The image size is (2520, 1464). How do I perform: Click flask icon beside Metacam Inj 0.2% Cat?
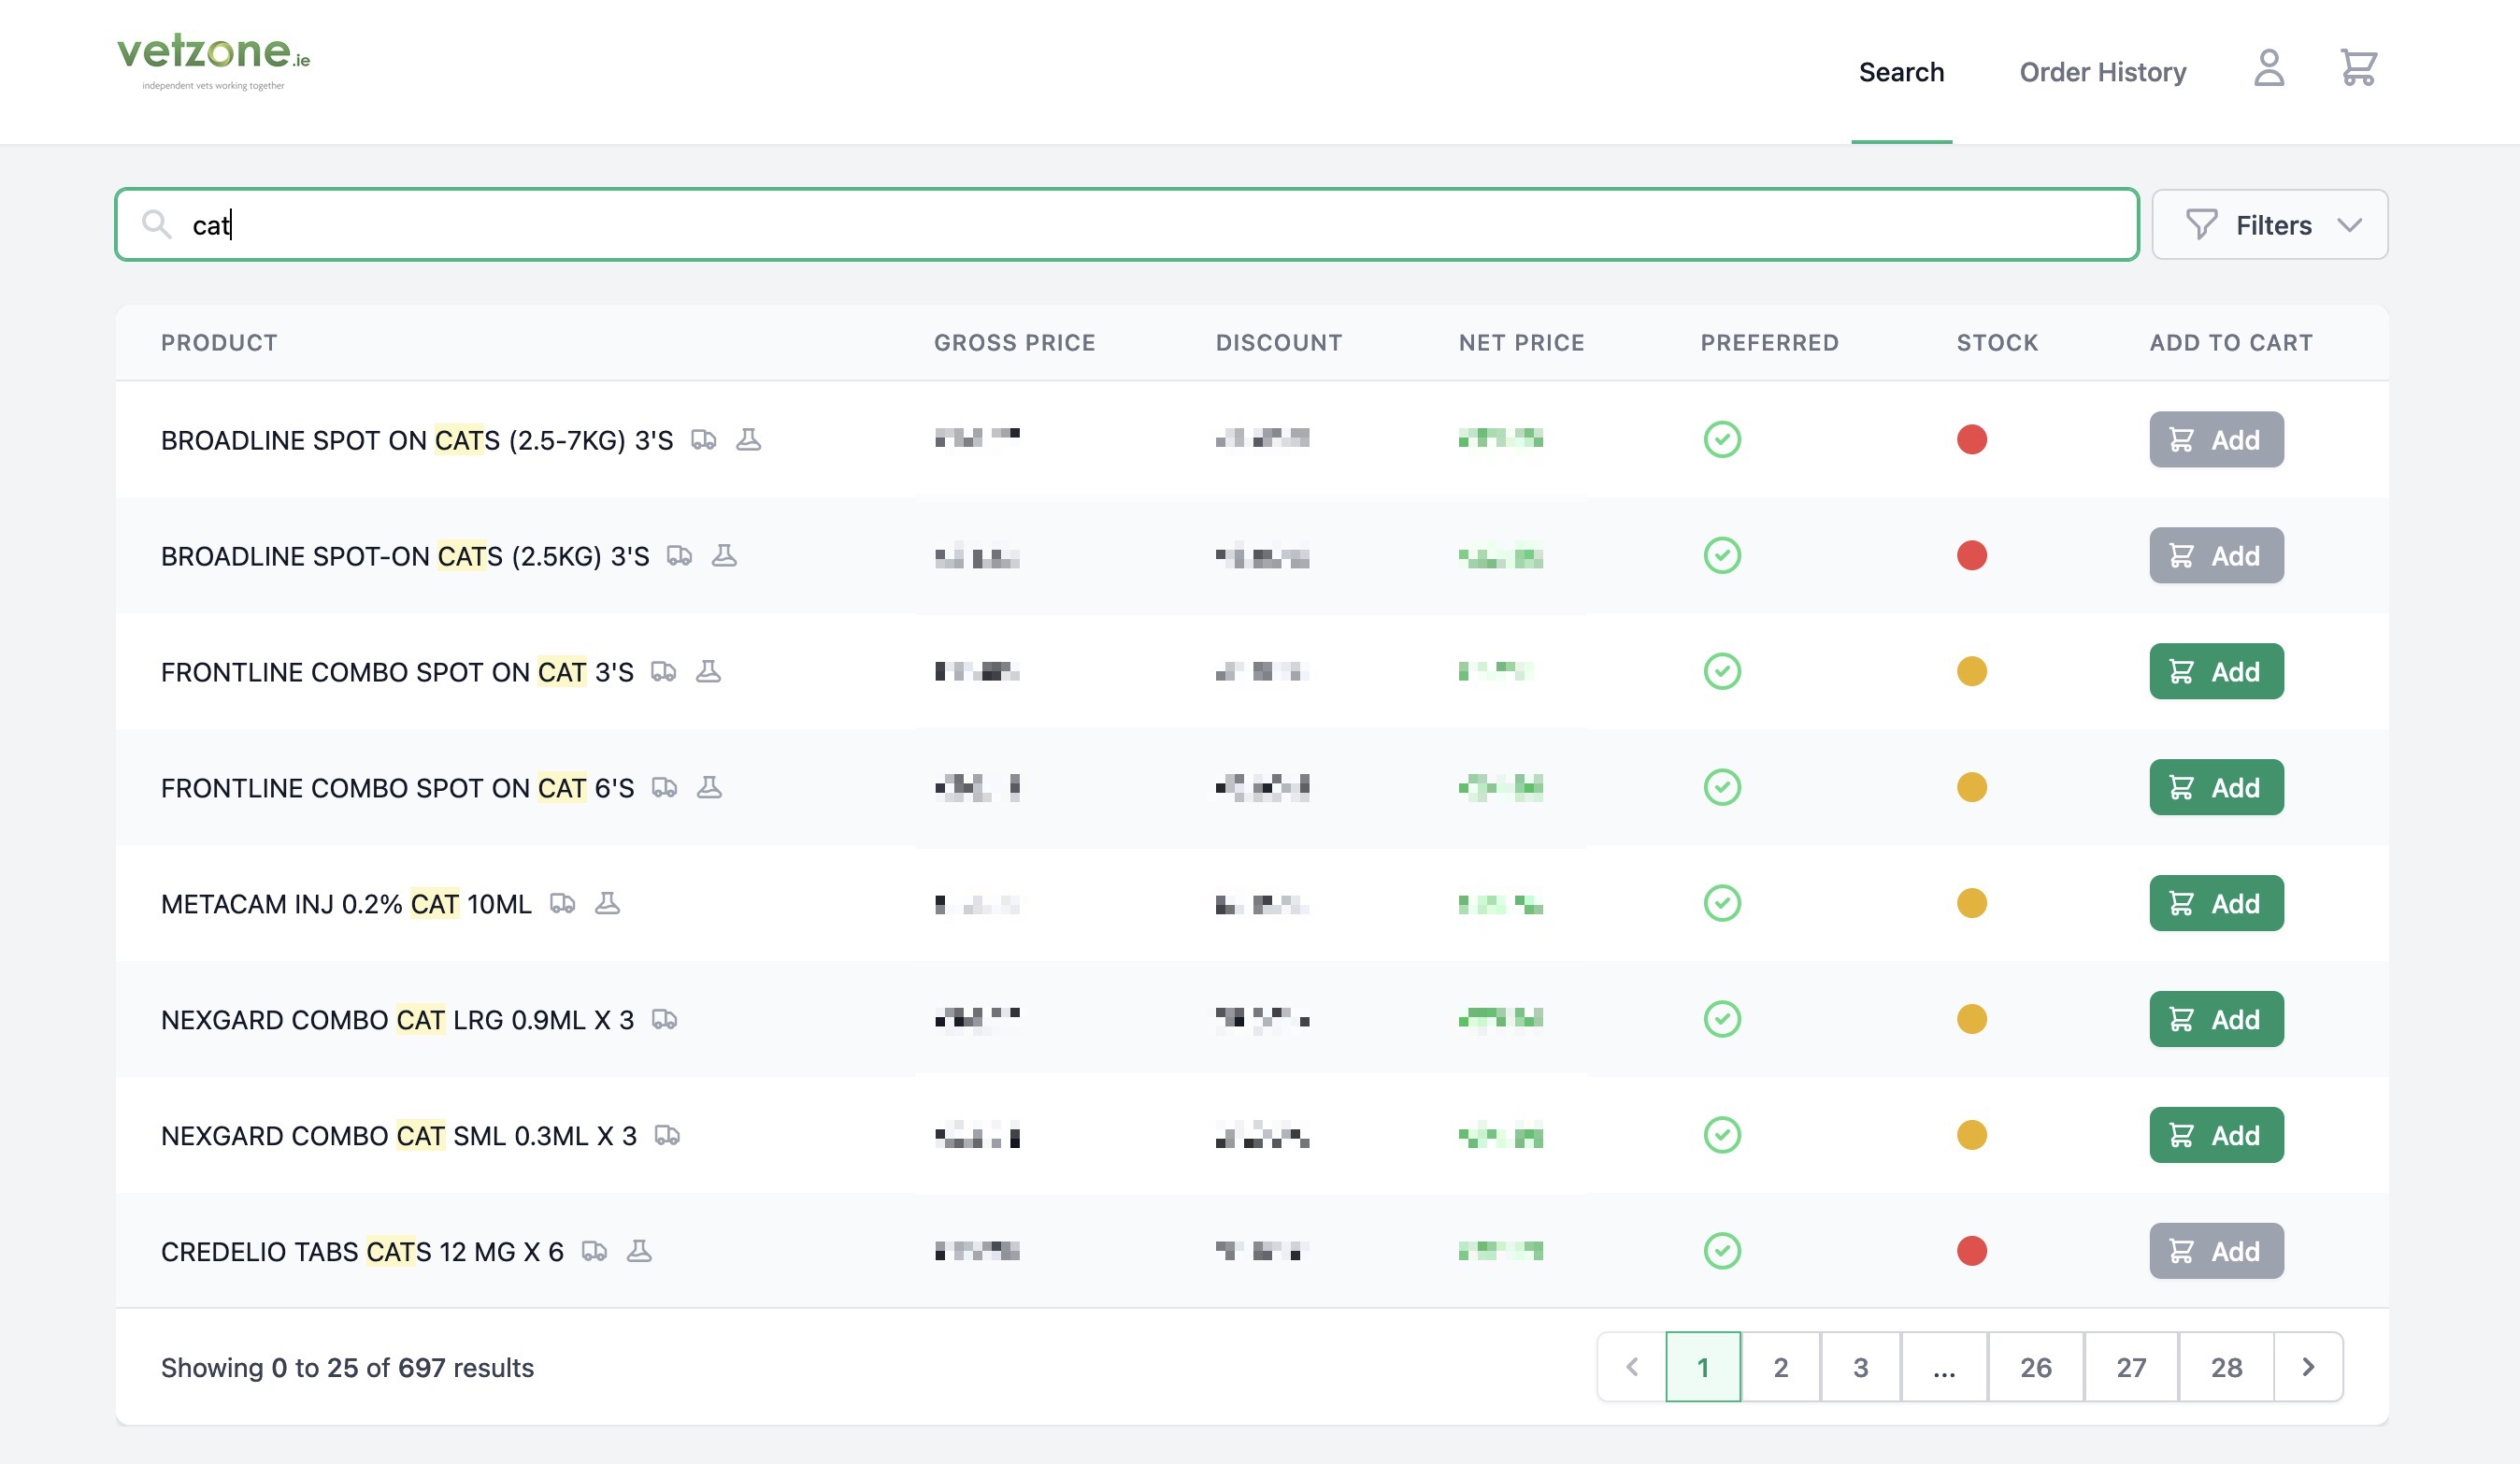pyautogui.click(x=607, y=904)
